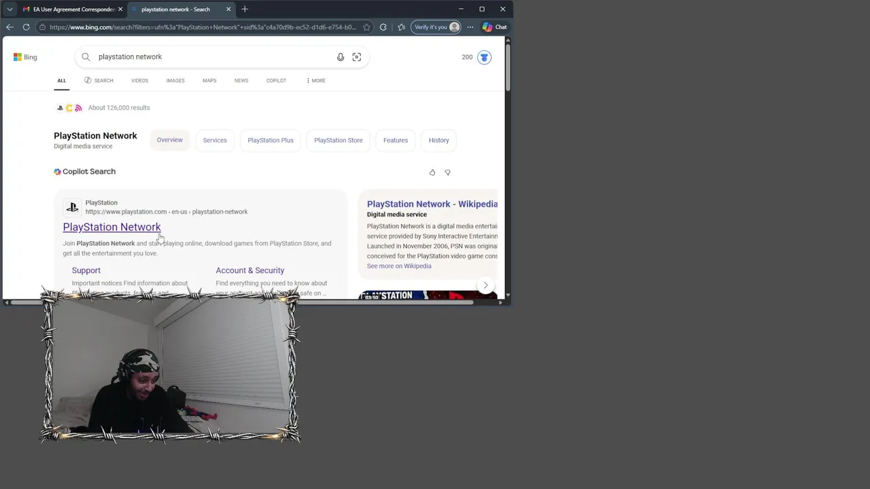This screenshot has height=489, width=870.
Task: Add this page to favorites star
Action: 366,27
